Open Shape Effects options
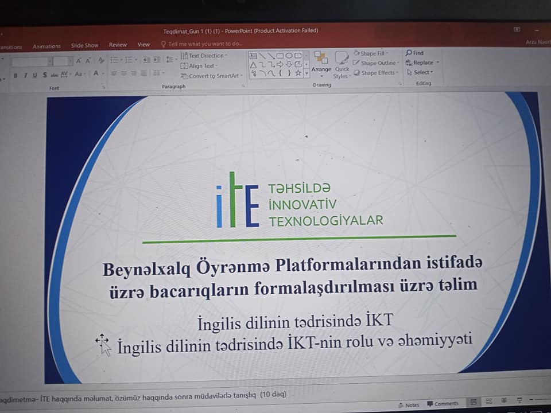This screenshot has width=551, height=413. pyautogui.click(x=376, y=73)
